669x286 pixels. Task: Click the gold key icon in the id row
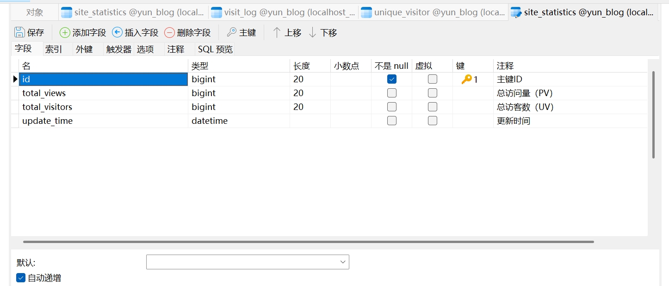(466, 79)
